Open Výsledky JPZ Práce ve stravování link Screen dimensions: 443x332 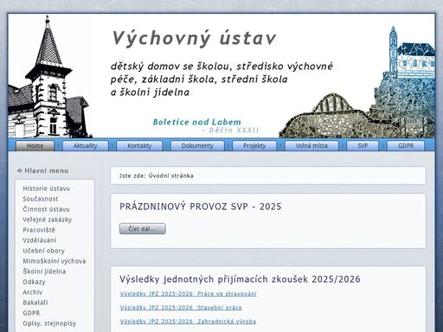click(x=188, y=294)
